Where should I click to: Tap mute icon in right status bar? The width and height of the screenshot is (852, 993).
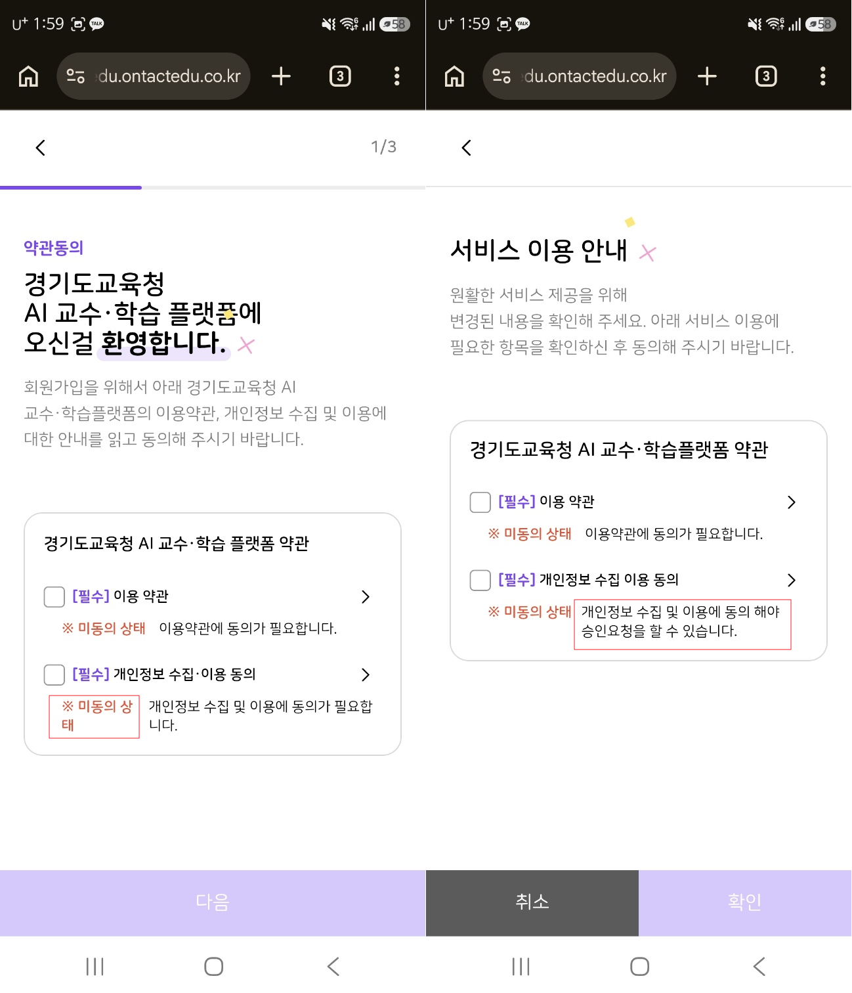click(755, 24)
